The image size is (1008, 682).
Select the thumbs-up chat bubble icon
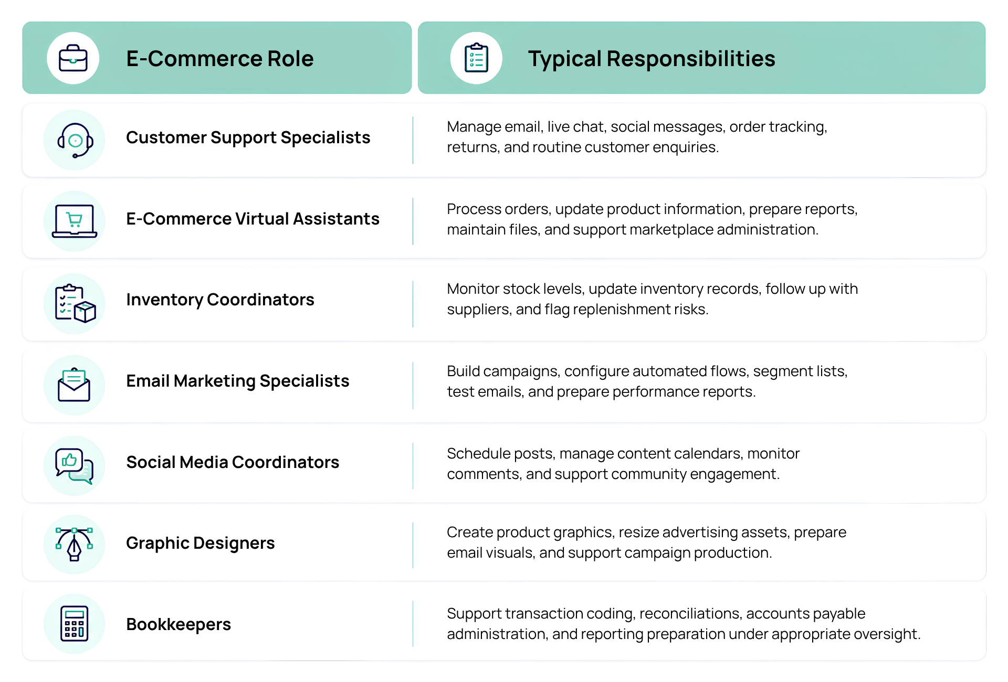coord(75,466)
